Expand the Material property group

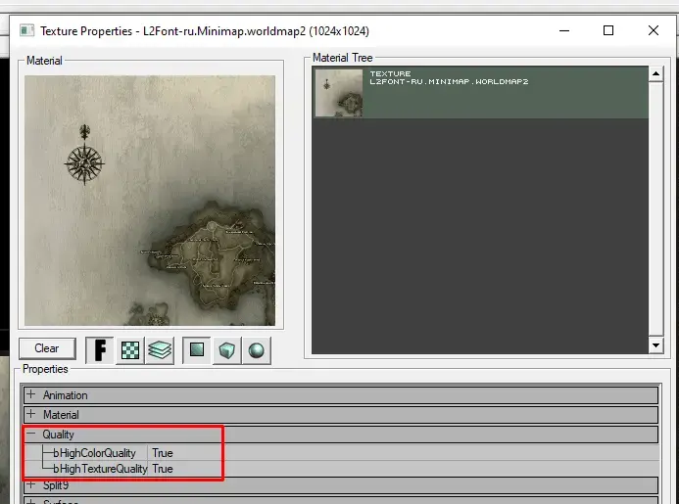(30, 414)
